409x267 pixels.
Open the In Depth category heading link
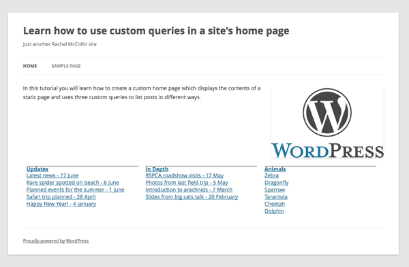click(157, 169)
